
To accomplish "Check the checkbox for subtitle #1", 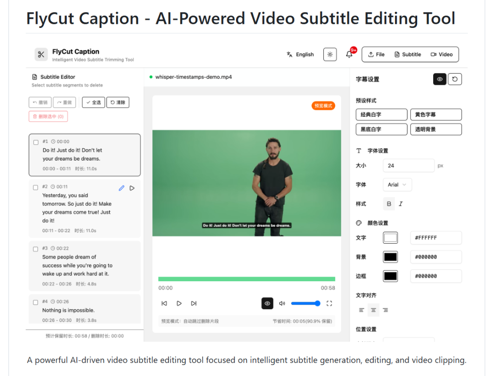I will [x=36, y=142].
